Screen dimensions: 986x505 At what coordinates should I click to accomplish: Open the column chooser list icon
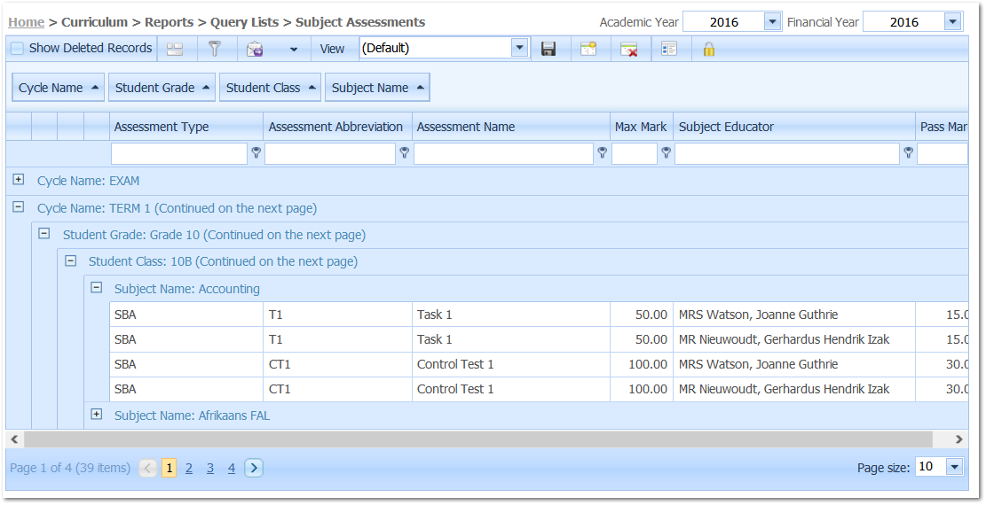click(669, 49)
